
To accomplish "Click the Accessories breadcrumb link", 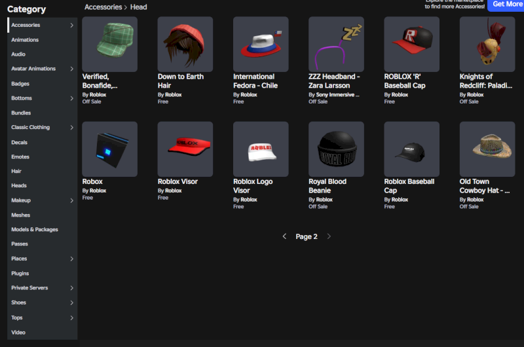I will click(x=103, y=7).
